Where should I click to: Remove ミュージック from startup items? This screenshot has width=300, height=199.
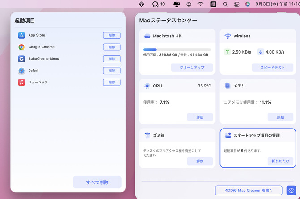click(112, 83)
